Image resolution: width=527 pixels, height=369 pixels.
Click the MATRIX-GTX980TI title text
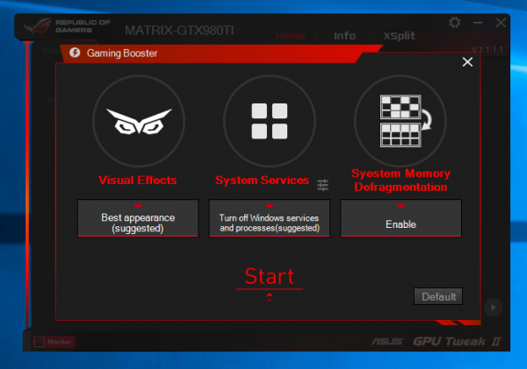pos(179,31)
